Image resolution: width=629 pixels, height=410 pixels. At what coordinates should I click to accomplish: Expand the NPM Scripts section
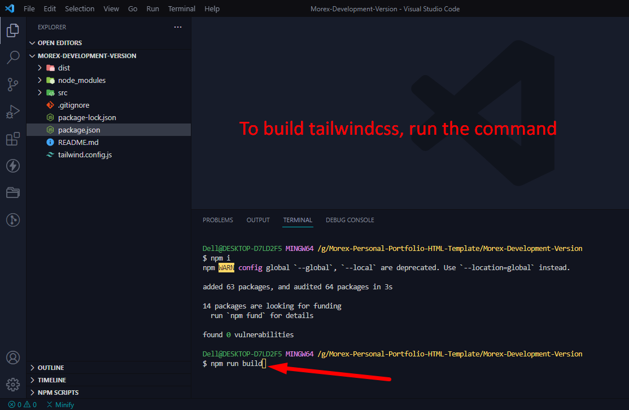(x=33, y=393)
